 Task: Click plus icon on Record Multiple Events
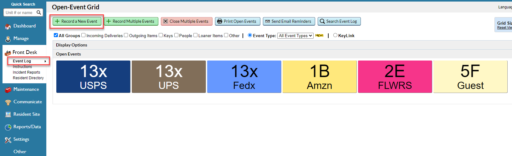[x=109, y=21]
